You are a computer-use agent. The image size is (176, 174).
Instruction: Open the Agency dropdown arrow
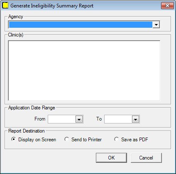pos(156,25)
